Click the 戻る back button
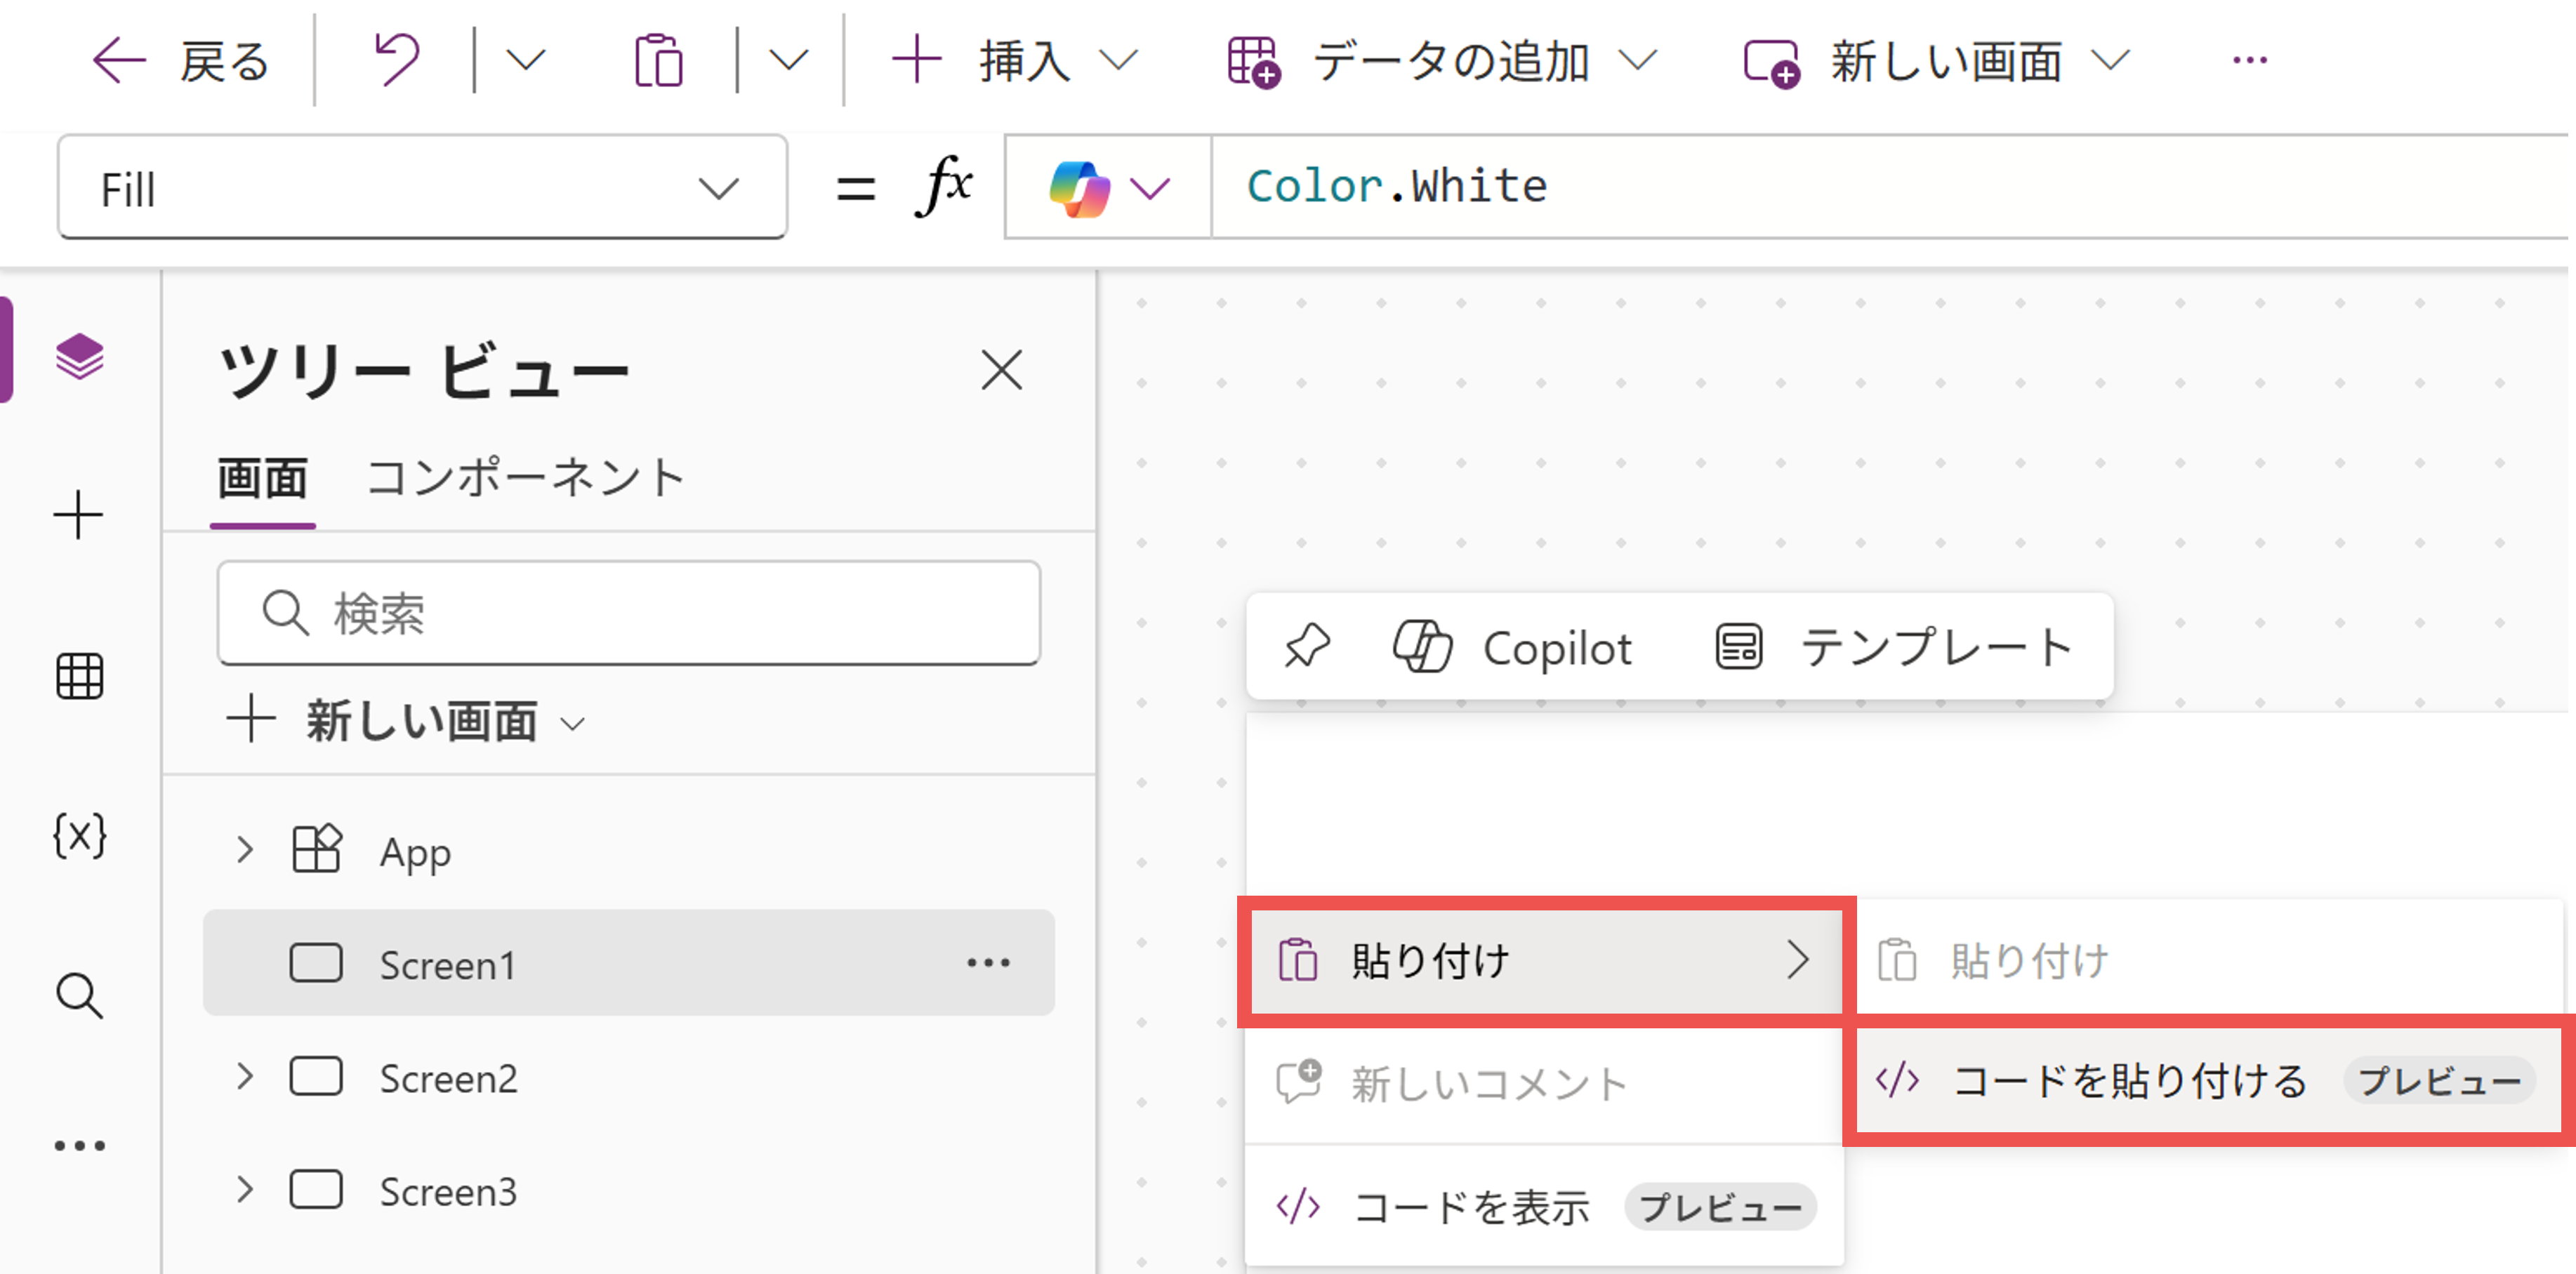Viewport: 2576px width, 1274px height. point(181,61)
